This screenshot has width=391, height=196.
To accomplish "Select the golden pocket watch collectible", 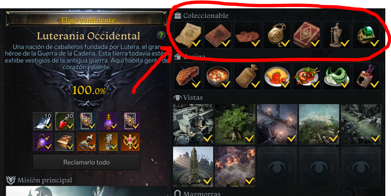I will [277, 35].
